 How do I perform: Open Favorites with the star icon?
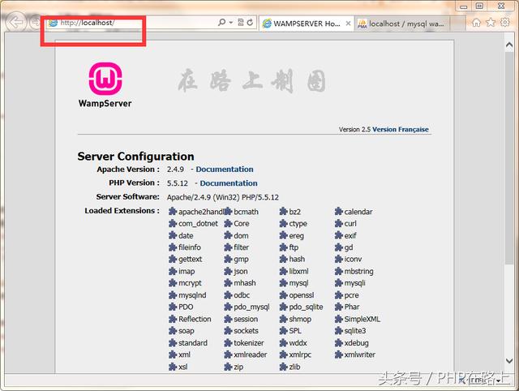coord(491,22)
